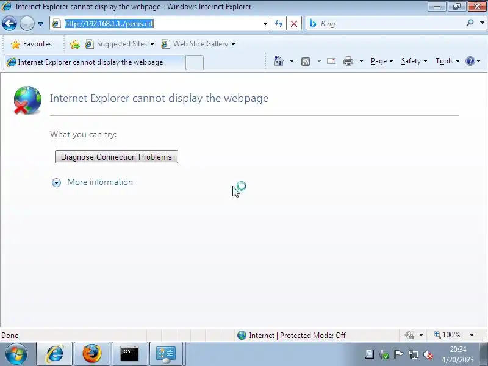Click Diagnose Connection Problems button
This screenshot has width=488, height=366.
(117, 157)
